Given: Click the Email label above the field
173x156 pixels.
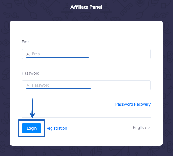Looking at the screenshot, I should (27, 42).
